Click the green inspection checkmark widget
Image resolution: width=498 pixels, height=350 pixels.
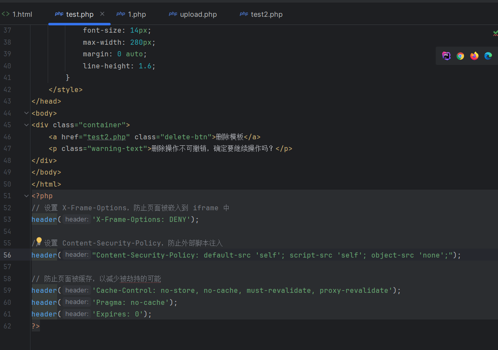click(495, 33)
